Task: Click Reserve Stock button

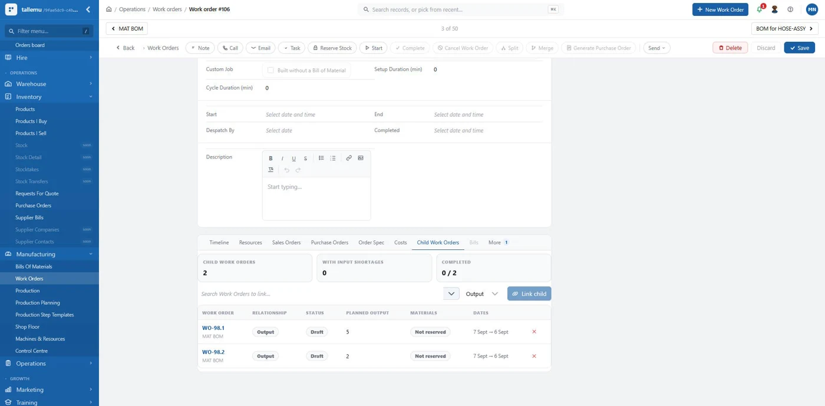Action: coord(332,48)
